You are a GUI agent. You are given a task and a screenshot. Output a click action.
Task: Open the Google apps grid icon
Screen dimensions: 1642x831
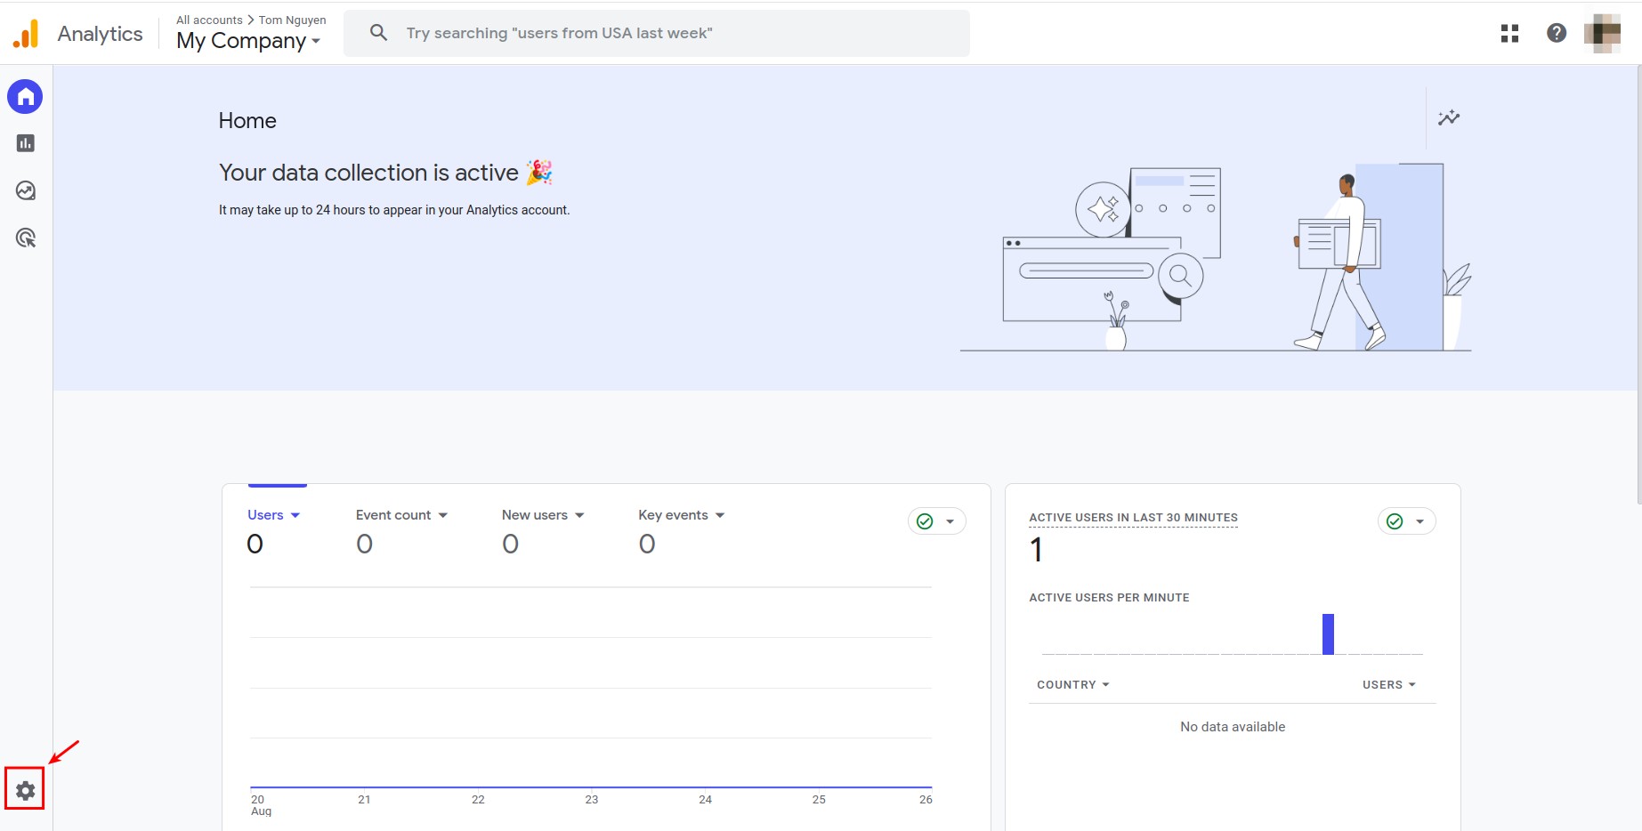[1509, 33]
